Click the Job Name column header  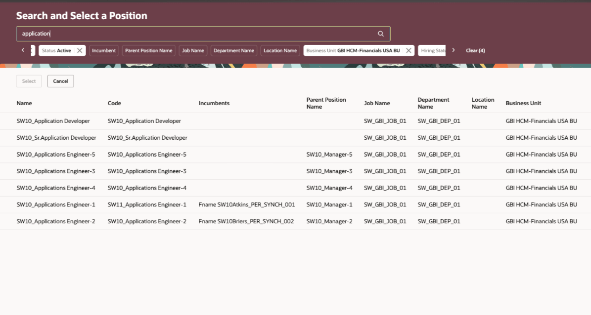pos(377,103)
